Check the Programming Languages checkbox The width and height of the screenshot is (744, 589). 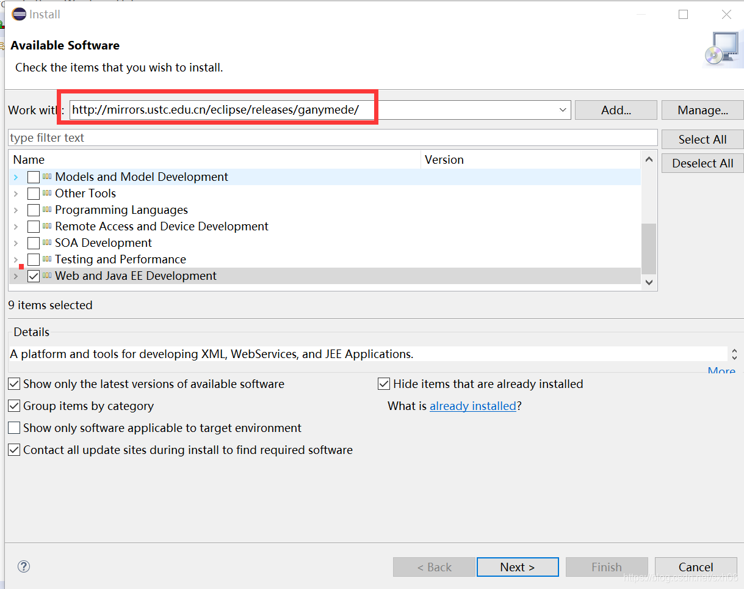pyautogui.click(x=34, y=210)
